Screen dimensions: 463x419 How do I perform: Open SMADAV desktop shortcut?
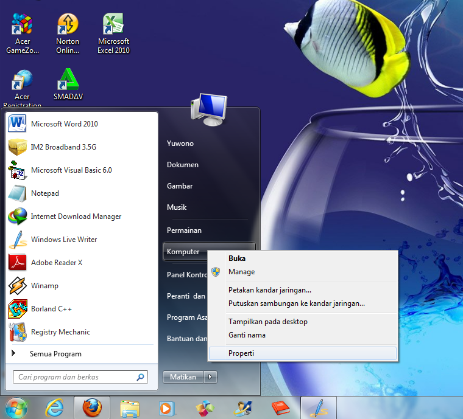click(x=68, y=85)
